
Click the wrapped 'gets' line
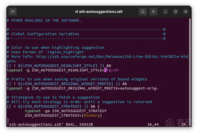pos(11,61)
